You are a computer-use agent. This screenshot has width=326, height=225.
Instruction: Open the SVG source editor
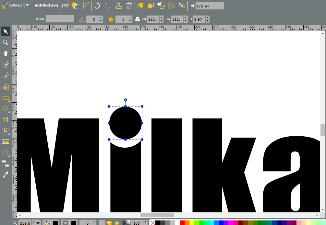point(65,6)
